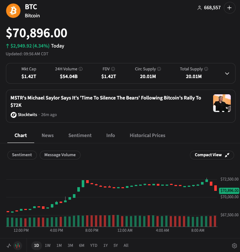
Task: Select candlestick chart type icon
Action: [x=18, y=246]
